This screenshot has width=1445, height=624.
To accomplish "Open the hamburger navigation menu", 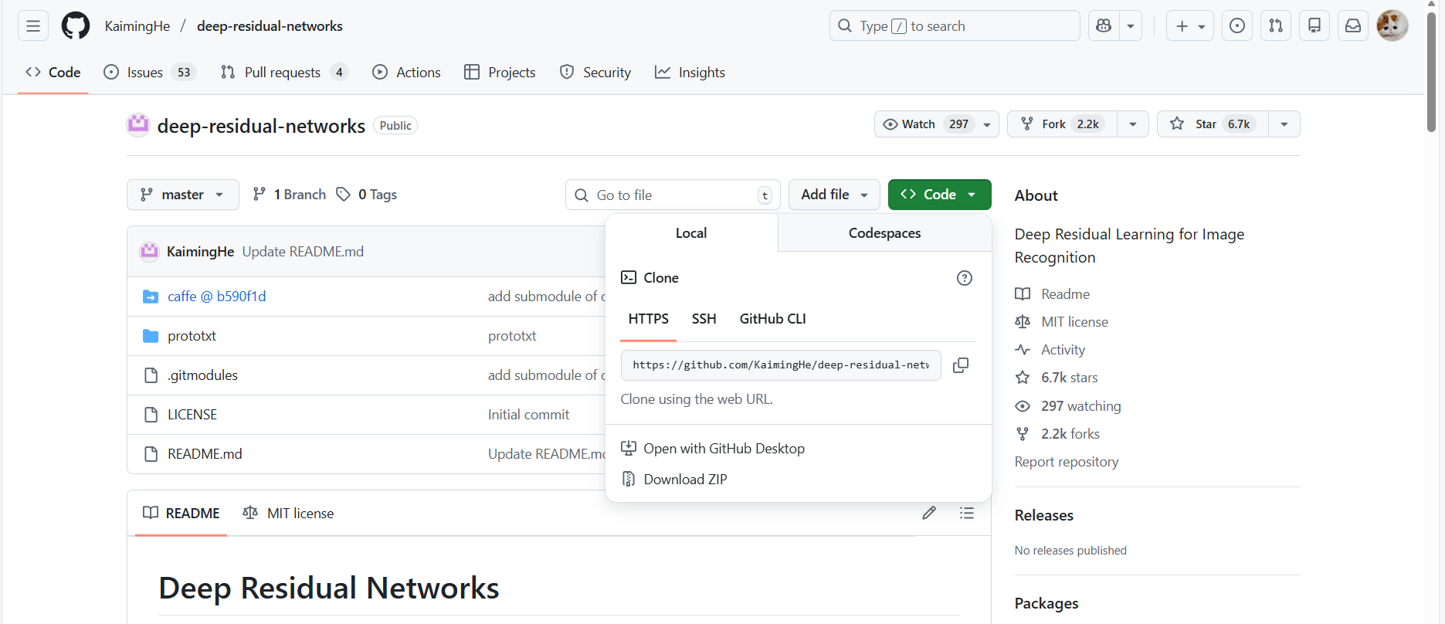I will click(x=33, y=26).
